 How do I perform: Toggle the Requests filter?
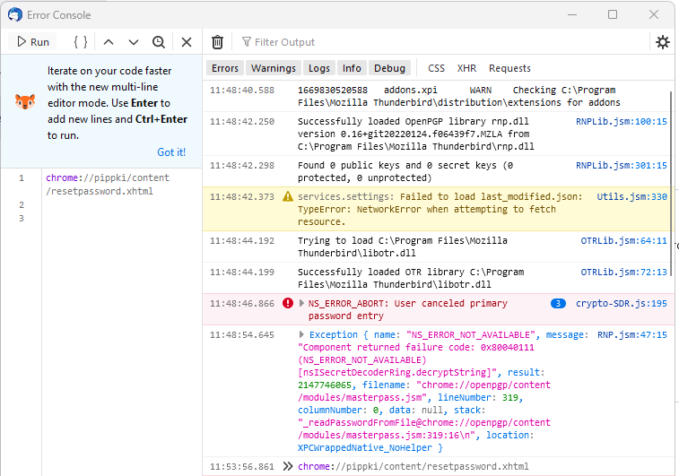pyautogui.click(x=509, y=68)
